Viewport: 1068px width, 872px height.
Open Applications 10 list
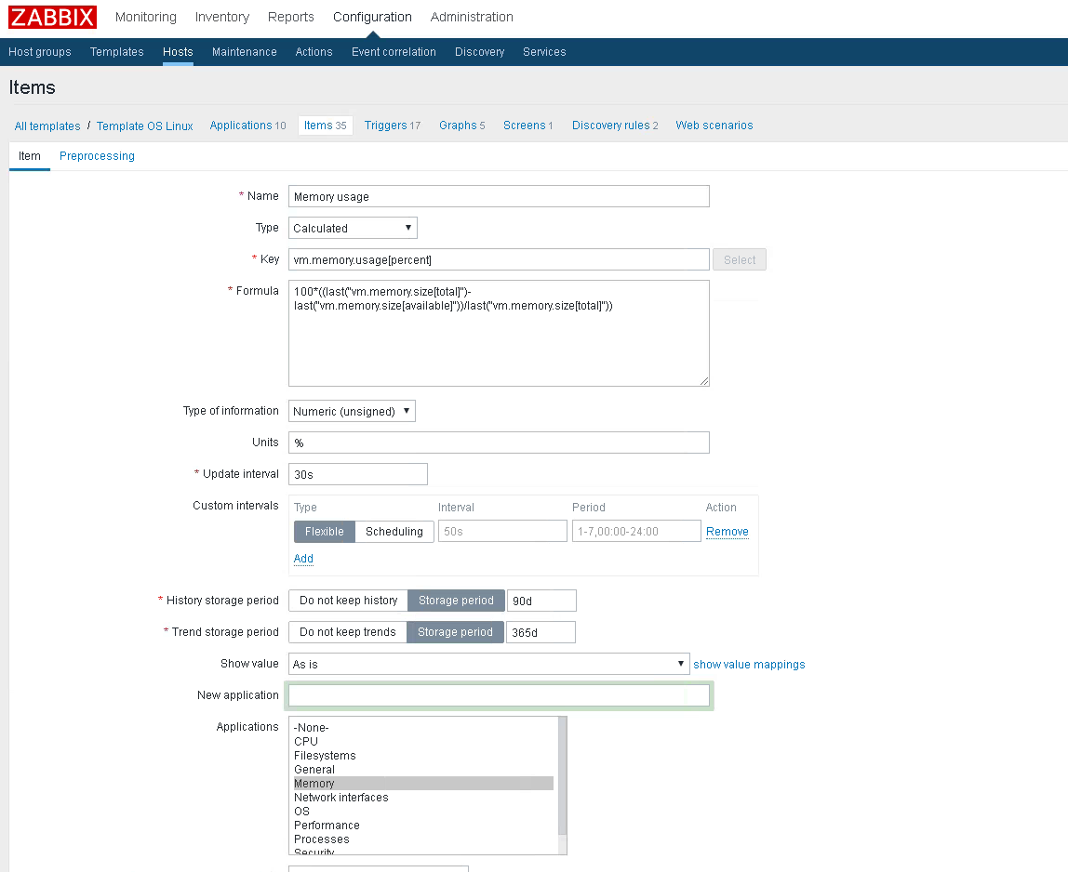[x=247, y=126]
